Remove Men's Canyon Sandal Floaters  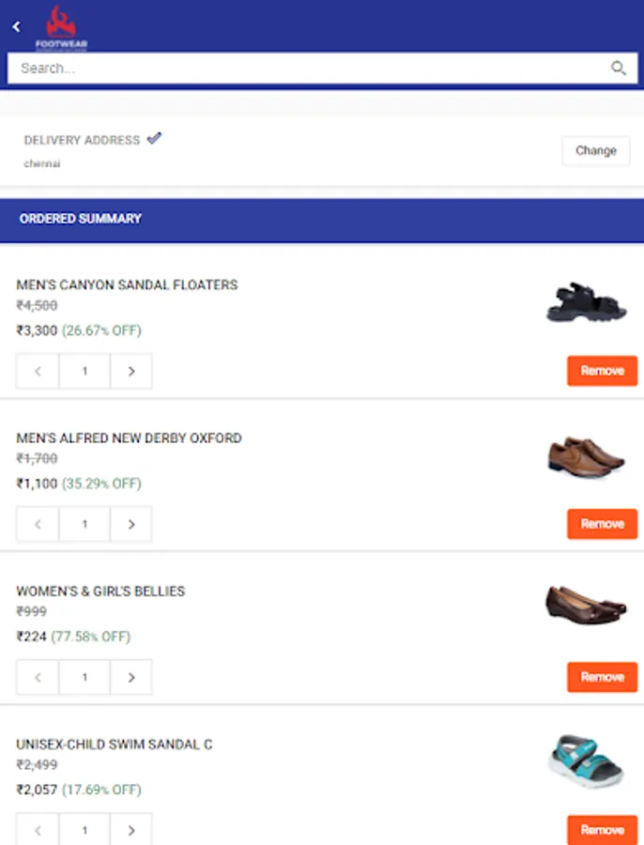[602, 371]
